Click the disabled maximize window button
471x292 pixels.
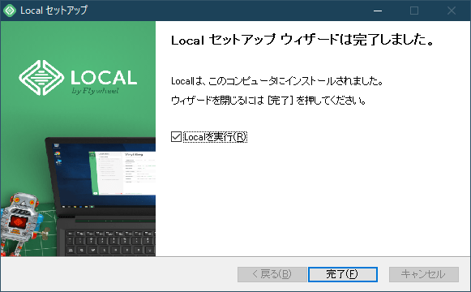(x=414, y=11)
